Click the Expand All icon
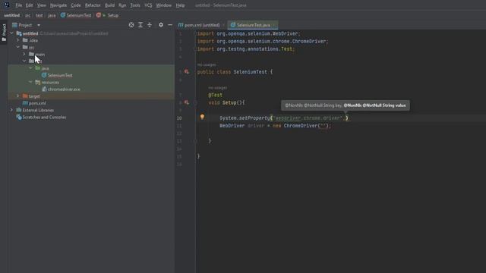The width and height of the screenshot is (486, 273). click(140, 25)
